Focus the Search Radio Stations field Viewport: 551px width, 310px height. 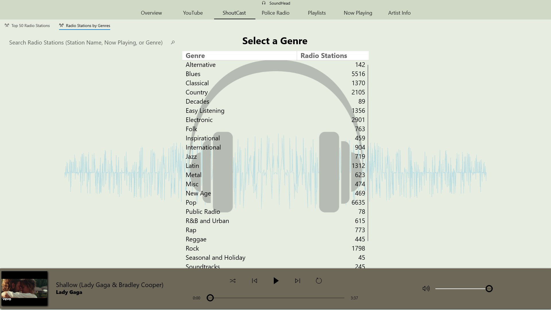86,42
